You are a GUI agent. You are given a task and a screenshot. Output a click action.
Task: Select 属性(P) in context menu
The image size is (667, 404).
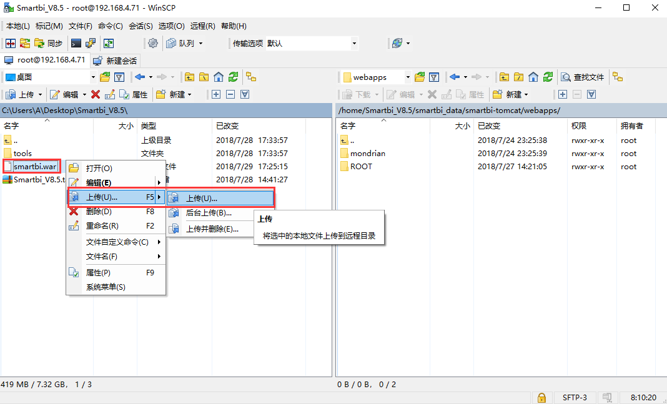[x=116, y=273]
